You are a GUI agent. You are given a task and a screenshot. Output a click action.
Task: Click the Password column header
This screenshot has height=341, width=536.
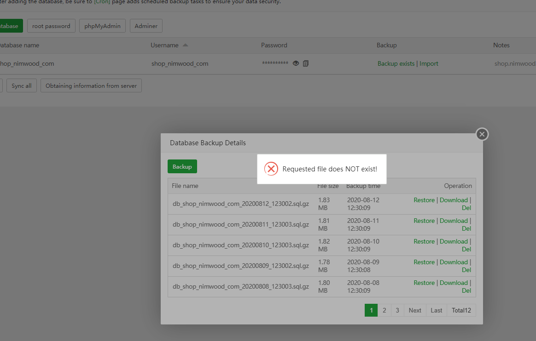coord(274,45)
